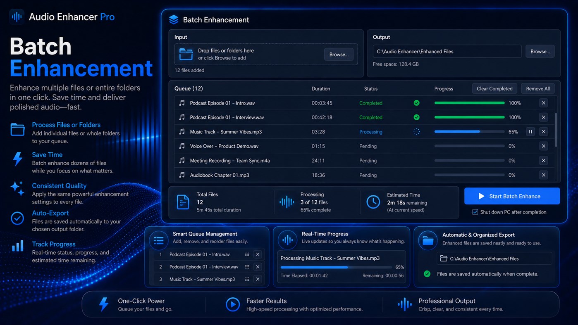Start Batch Enhance
578x325 pixels.
(x=512, y=196)
